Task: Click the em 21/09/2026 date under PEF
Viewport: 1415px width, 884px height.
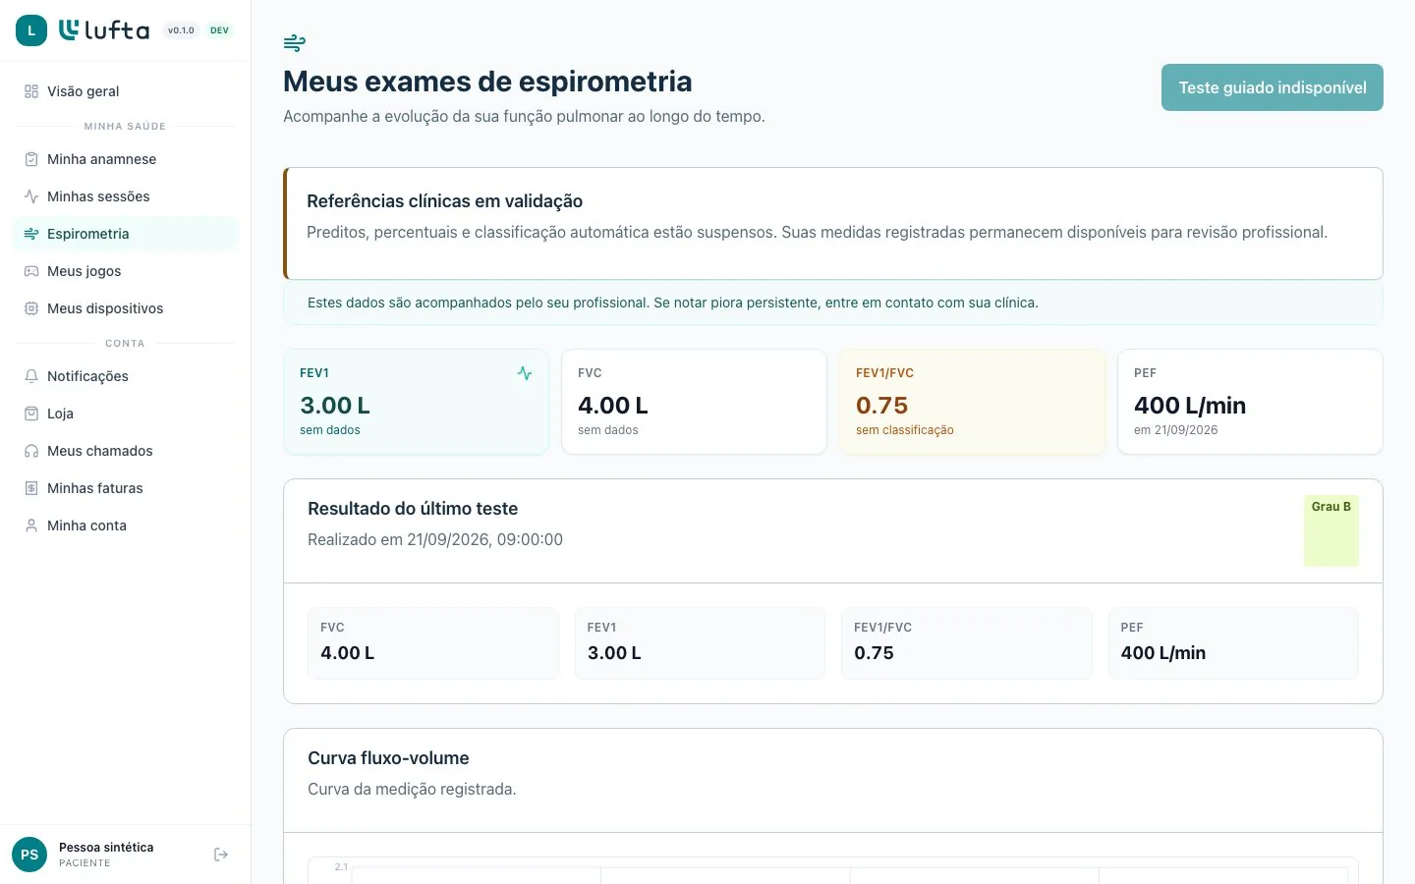Action: pyautogui.click(x=1175, y=430)
